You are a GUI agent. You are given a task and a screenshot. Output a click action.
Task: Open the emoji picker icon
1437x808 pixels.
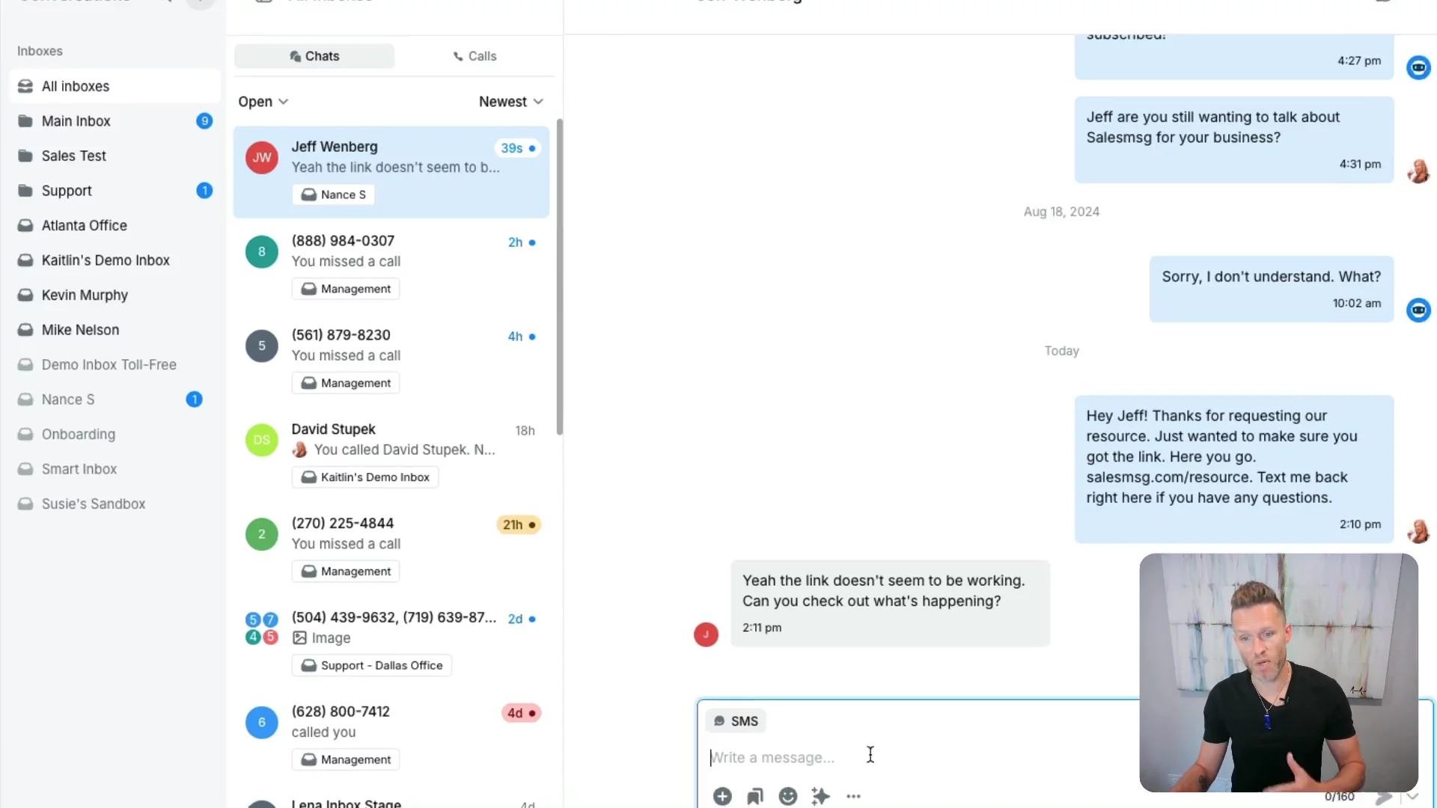click(x=787, y=796)
